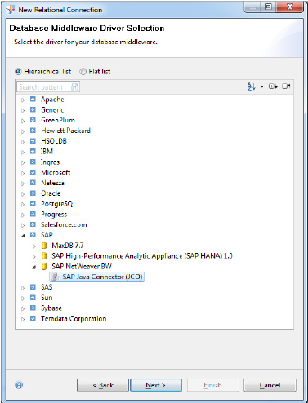308x403 pixels.
Task: Click the binoculars search icon
Action: pos(74,86)
